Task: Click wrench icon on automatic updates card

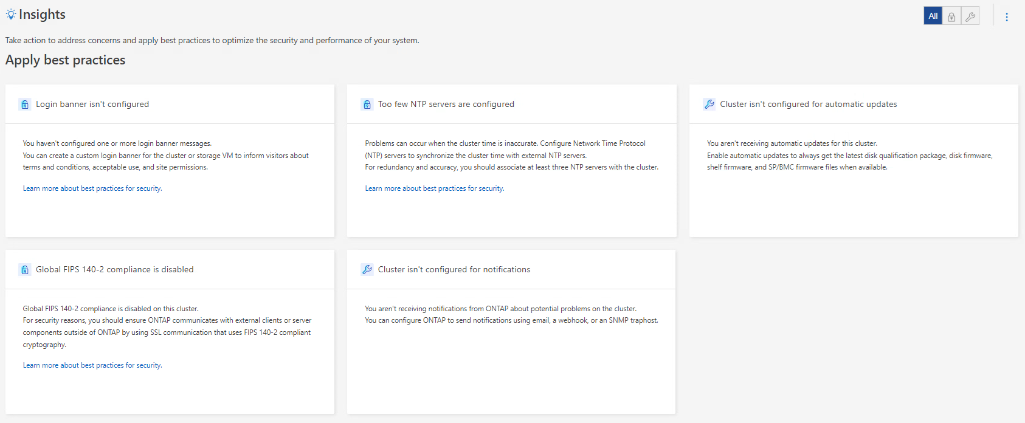Action: pos(709,104)
